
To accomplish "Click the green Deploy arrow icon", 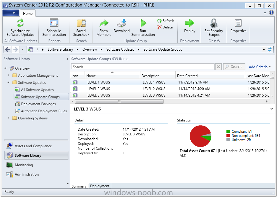I will click(189, 23).
